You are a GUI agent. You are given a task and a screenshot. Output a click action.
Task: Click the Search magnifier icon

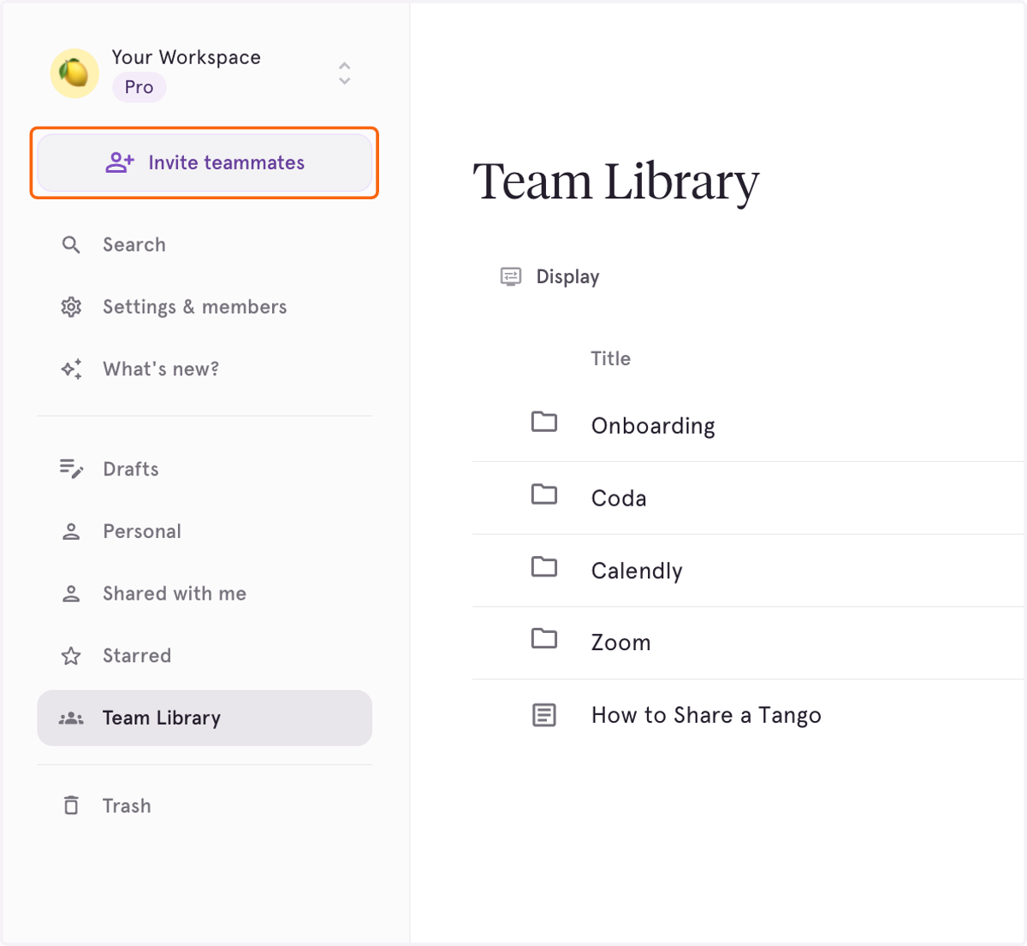(x=71, y=245)
